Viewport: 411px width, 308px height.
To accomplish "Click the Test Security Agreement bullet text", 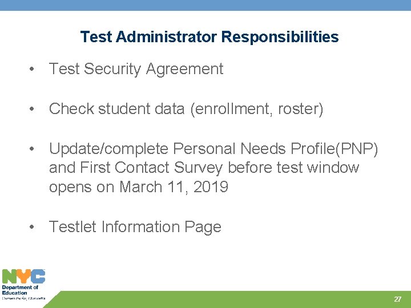I will 136,69.
